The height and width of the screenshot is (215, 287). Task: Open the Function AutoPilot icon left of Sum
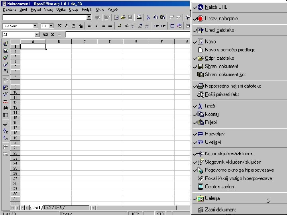coord(45,34)
